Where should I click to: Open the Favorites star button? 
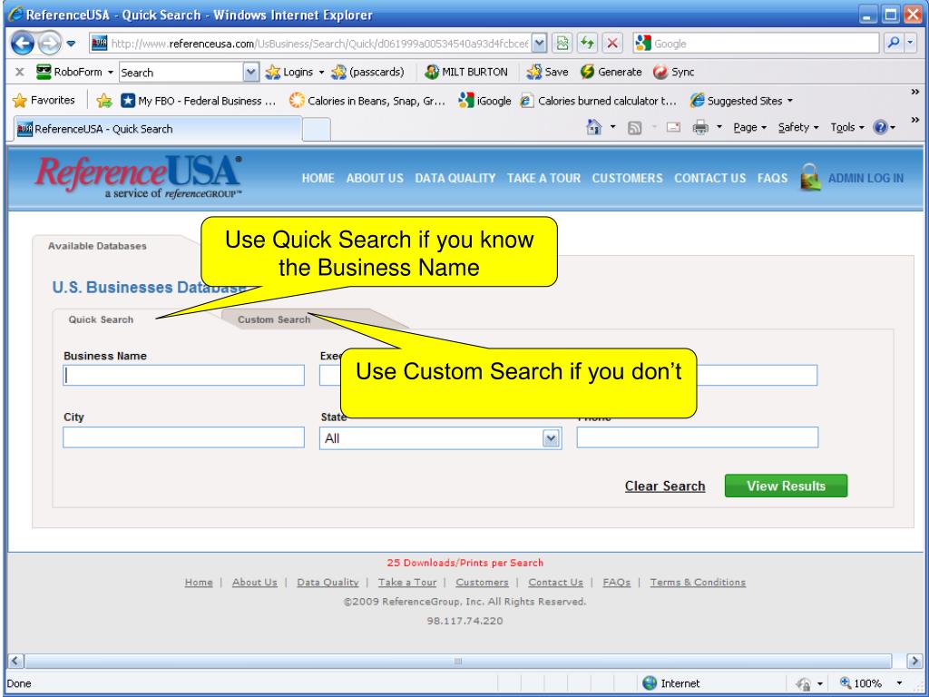44,100
